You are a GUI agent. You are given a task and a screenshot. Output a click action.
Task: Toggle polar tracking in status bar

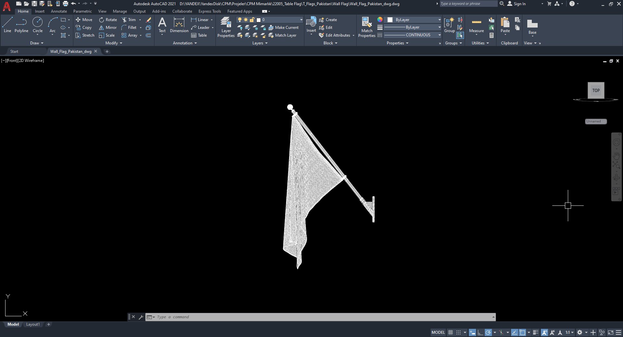click(488, 332)
